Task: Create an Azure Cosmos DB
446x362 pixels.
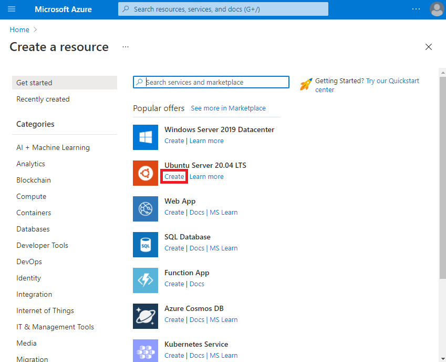Action: pos(174,320)
